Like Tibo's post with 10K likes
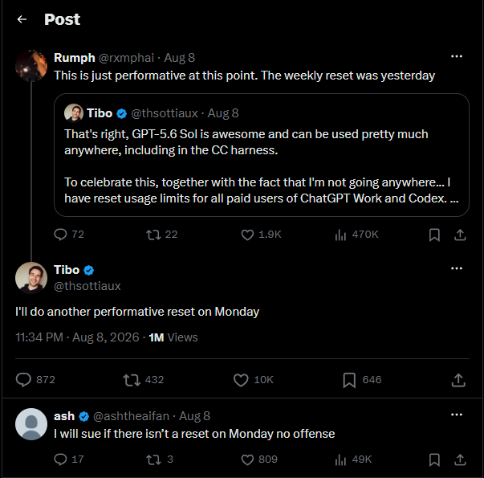 pyautogui.click(x=241, y=380)
